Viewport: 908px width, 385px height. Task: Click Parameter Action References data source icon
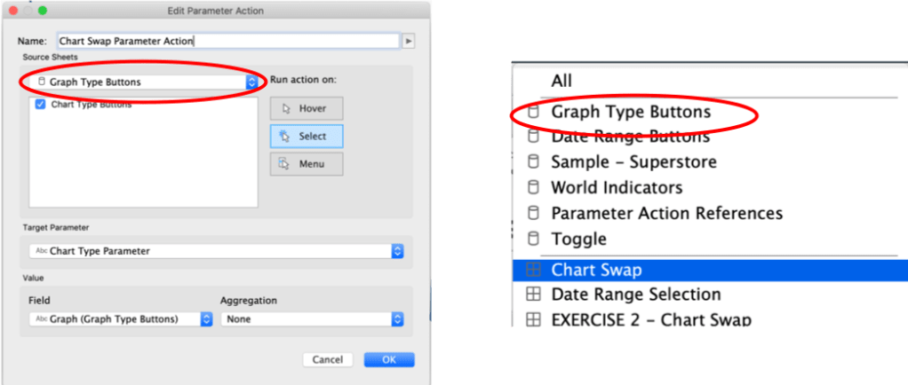tap(533, 214)
